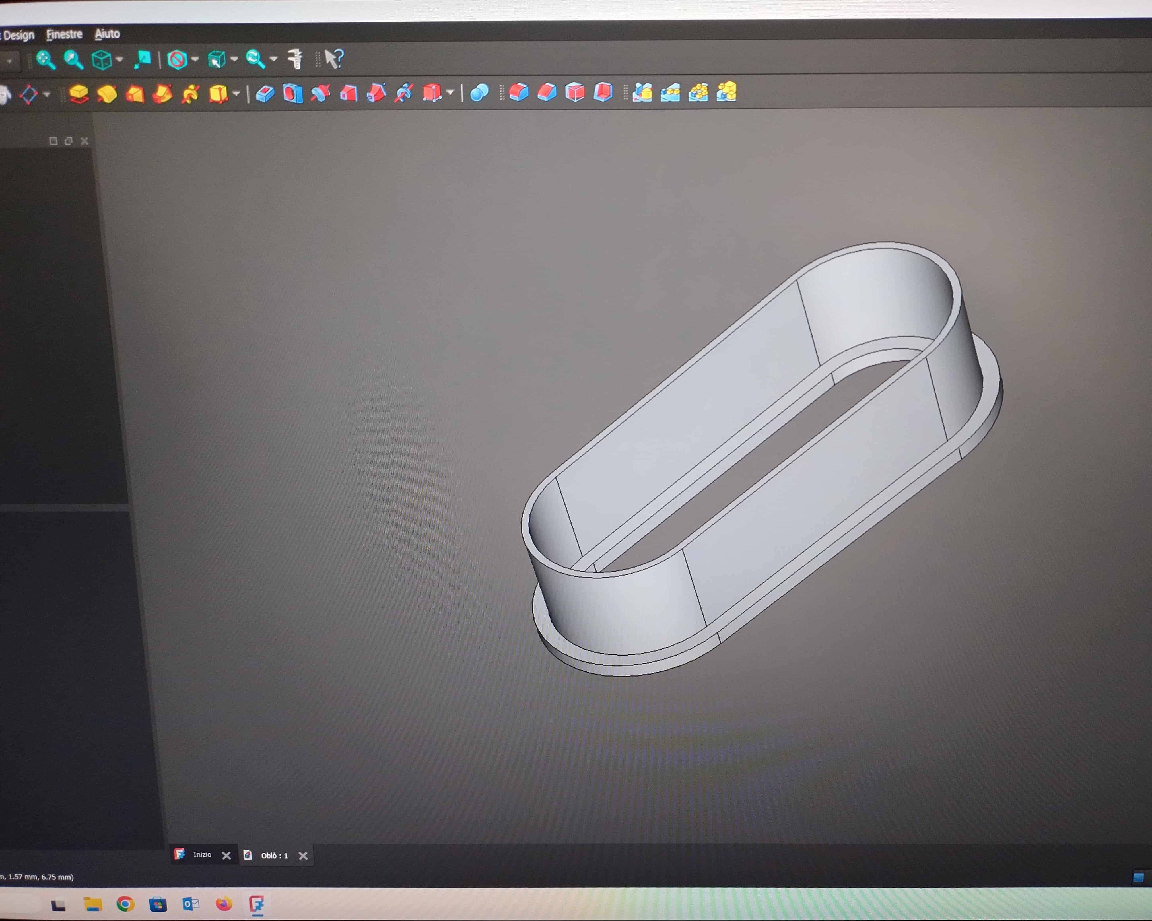Open isometric view dropdown arrow
The height and width of the screenshot is (921, 1152).
119,60
